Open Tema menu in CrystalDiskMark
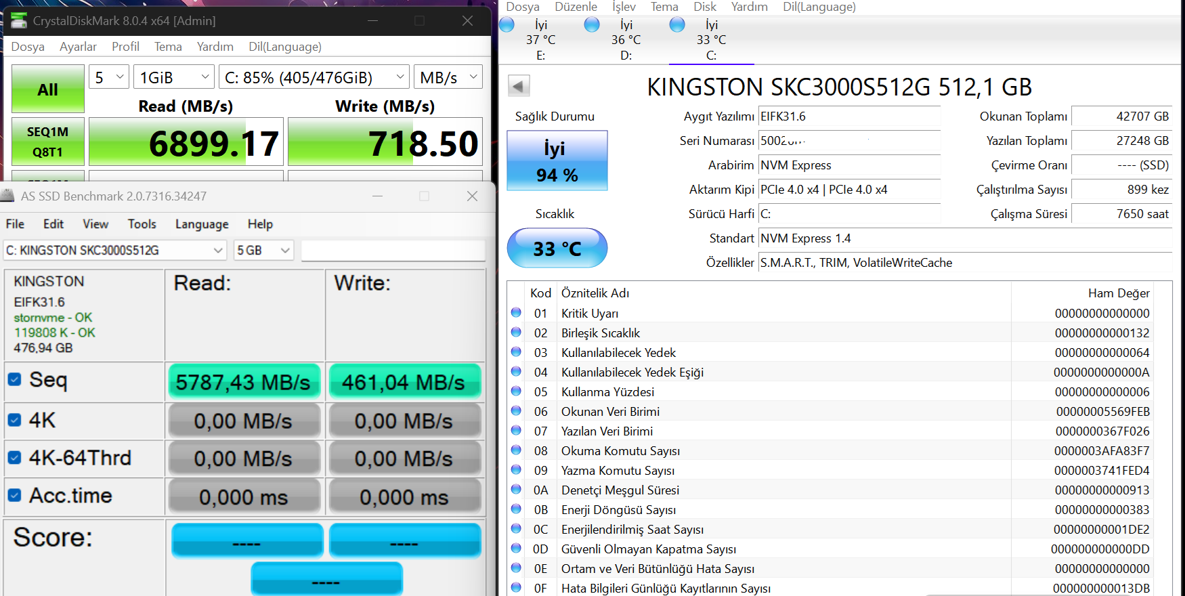The height and width of the screenshot is (596, 1185). tap(168, 47)
